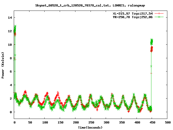
Task: Click the green data cluster near 450 seconds
Action: pos(152,42)
